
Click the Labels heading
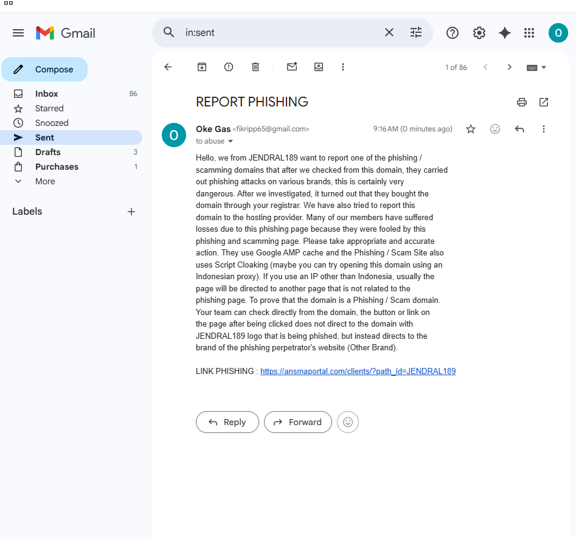[27, 212]
